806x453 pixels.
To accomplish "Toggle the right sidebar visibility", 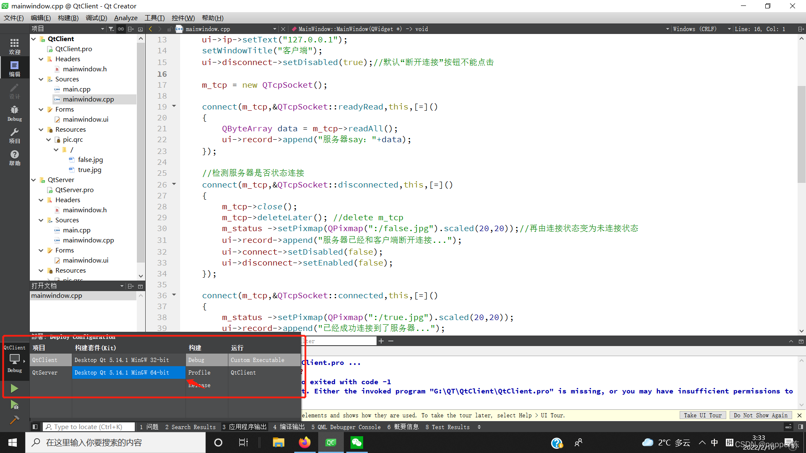I will click(x=801, y=427).
